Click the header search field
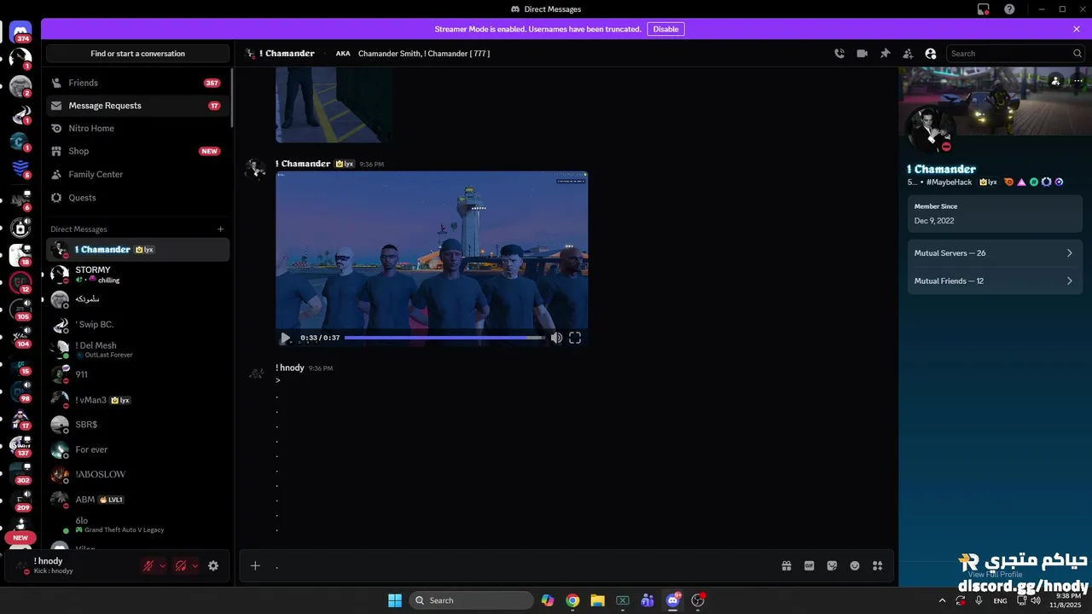This screenshot has width=1092, height=614. tap(1015, 53)
